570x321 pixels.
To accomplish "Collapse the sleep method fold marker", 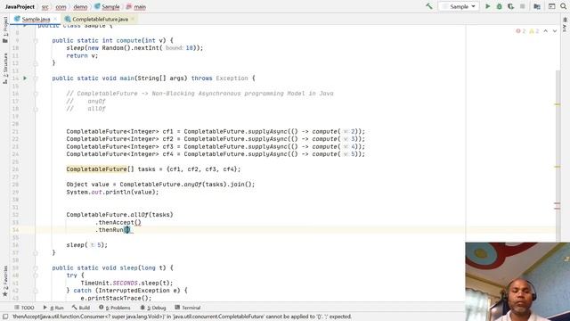I will click(x=36, y=267).
